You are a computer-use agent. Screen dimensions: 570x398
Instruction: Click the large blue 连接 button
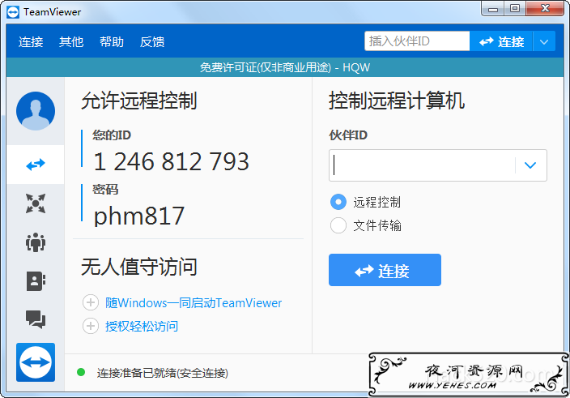coord(385,270)
